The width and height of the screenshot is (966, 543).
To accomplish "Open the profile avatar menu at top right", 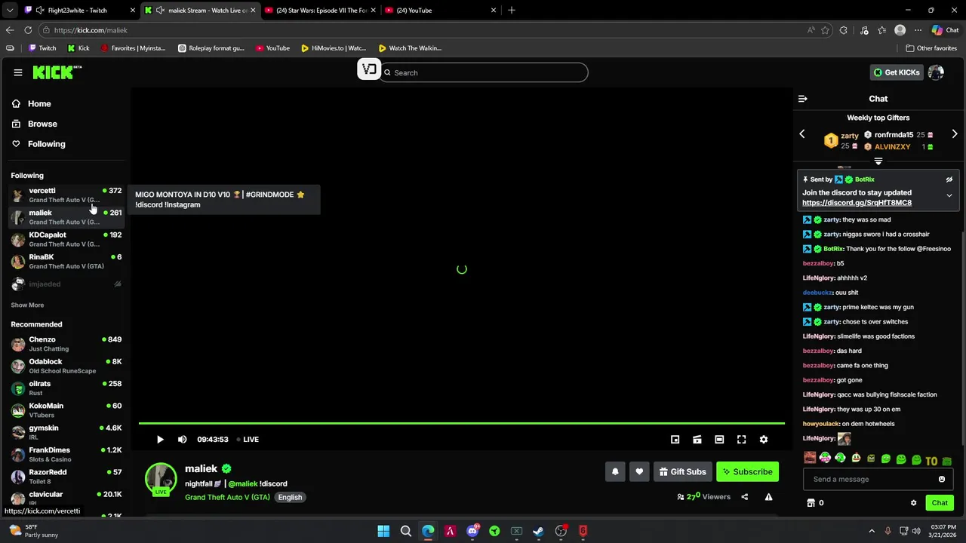I will (x=937, y=72).
